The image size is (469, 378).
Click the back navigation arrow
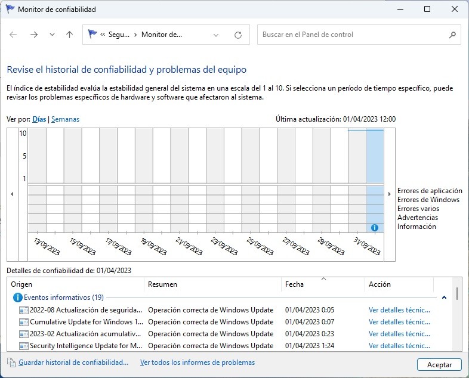(13, 35)
